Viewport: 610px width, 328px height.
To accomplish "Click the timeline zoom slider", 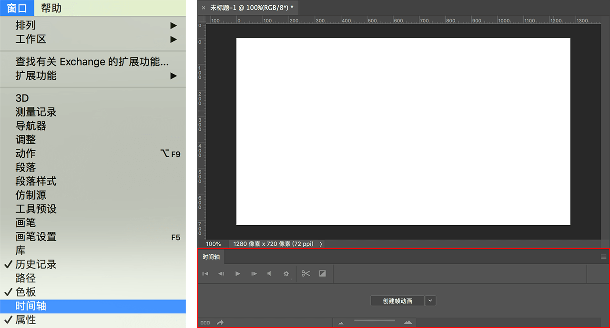I will 375,321.
